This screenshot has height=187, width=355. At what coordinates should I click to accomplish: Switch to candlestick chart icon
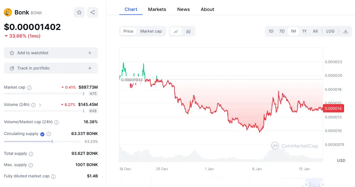188,31
